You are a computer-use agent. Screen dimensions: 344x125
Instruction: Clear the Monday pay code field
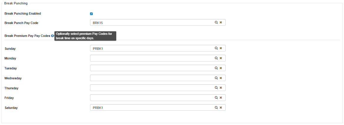tap(221, 58)
